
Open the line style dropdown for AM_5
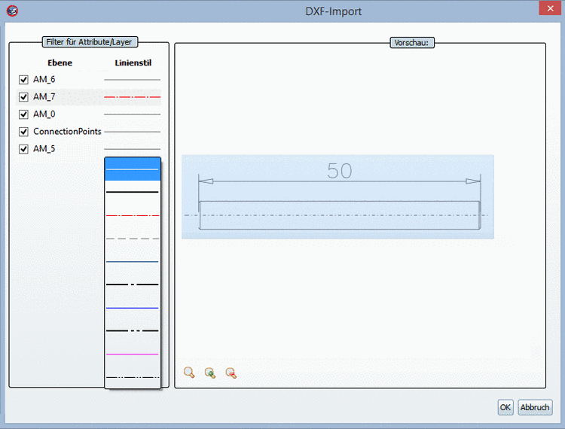point(133,149)
